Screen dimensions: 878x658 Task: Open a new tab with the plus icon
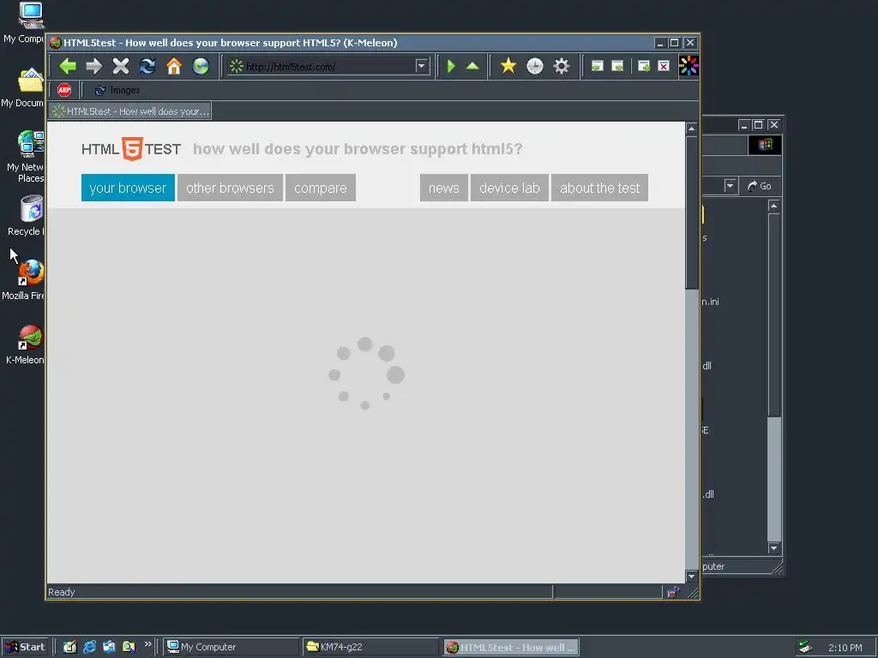click(x=644, y=66)
